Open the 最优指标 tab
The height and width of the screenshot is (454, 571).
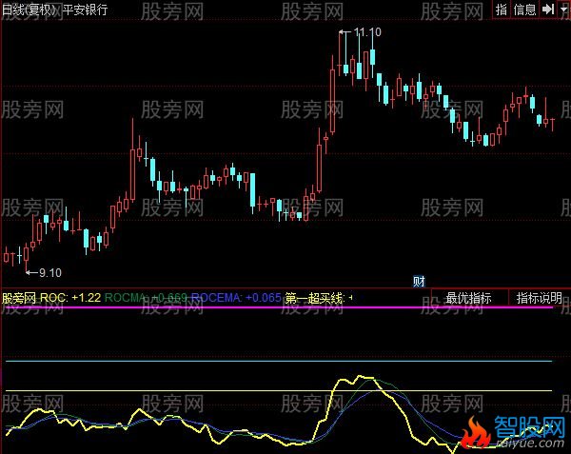(x=469, y=298)
